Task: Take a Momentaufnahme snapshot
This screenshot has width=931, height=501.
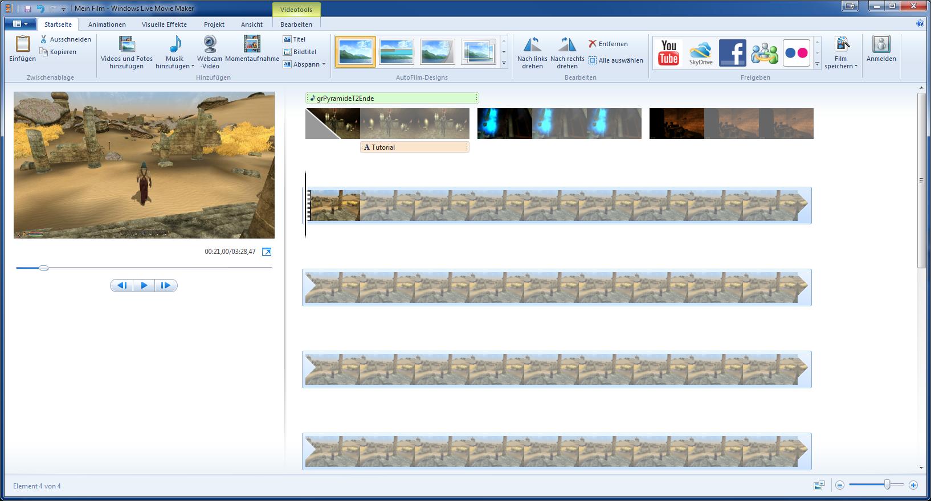Action: [252, 48]
